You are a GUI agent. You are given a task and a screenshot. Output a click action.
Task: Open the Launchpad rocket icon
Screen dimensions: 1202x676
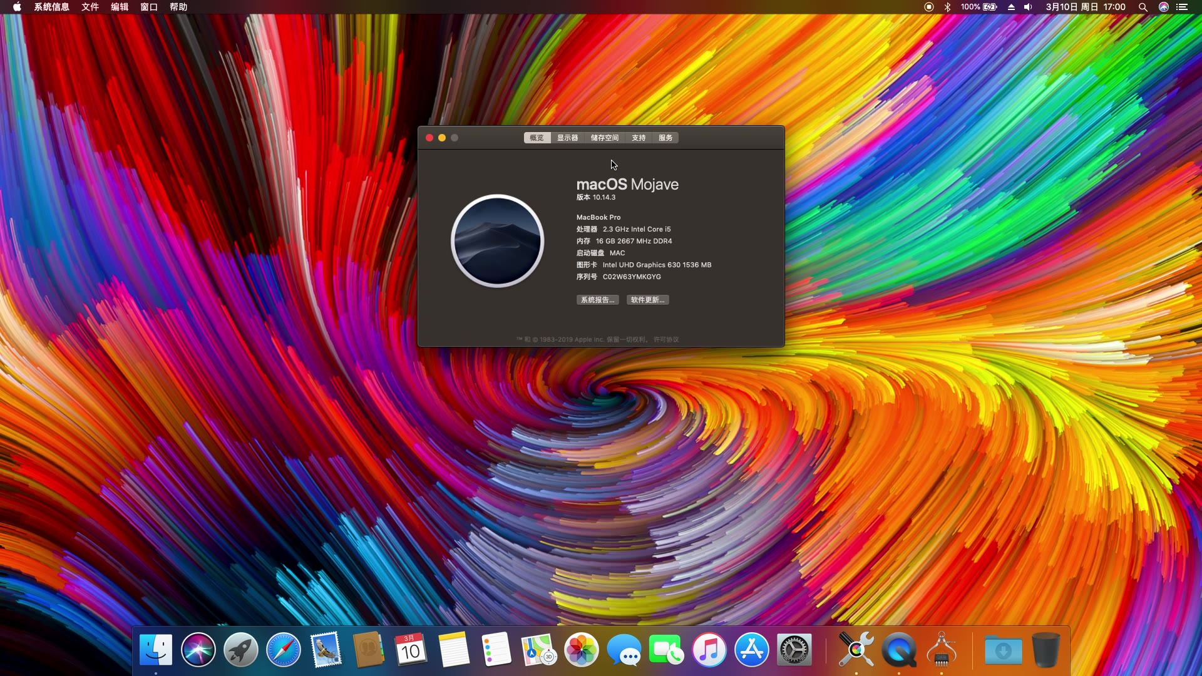[241, 650]
